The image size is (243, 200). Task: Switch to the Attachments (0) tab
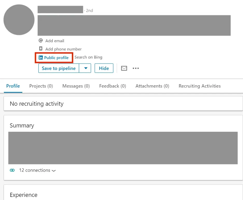pyautogui.click(x=152, y=86)
